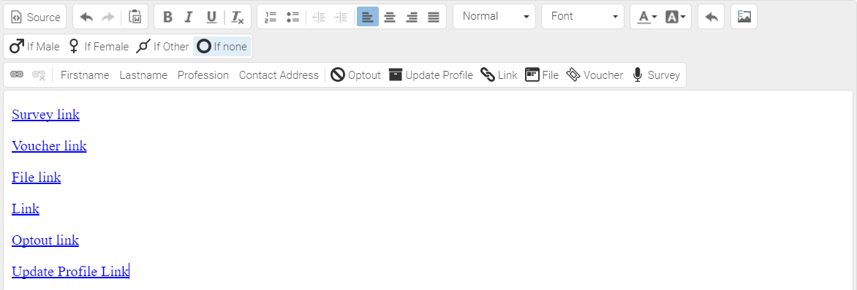Viewport: 857px width, 290px height.
Task: Toggle underline formatting
Action: 211,17
